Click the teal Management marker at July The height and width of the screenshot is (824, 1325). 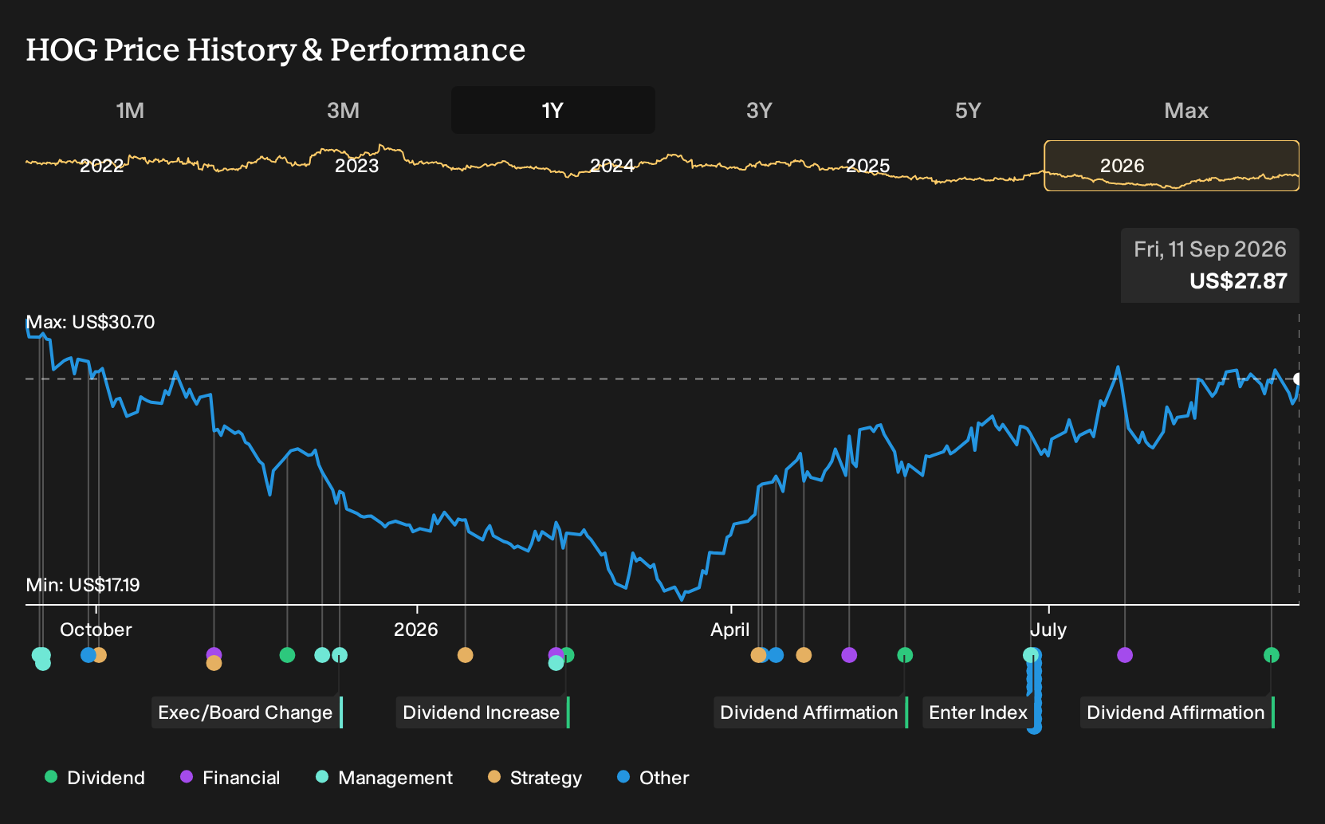[1030, 655]
